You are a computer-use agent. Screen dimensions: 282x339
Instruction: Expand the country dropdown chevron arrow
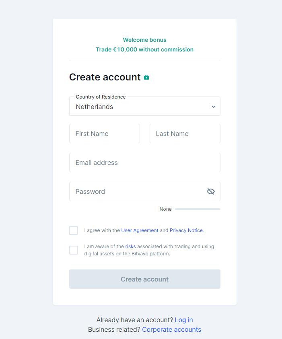point(214,107)
